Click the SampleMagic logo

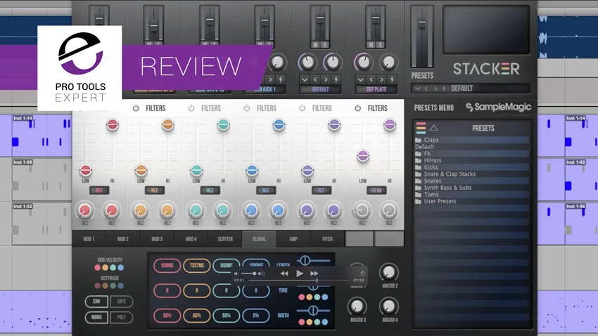pyautogui.click(x=498, y=107)
